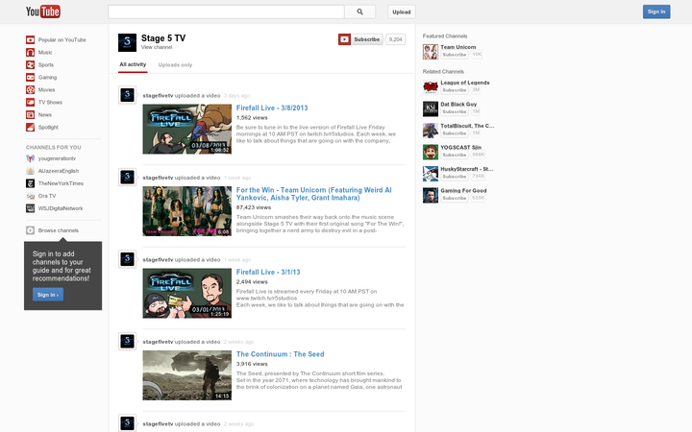The height and width of the screenshot is (432, 692).
Task: Subscribe to Dat Black Guy channel
Action: tap(454, 111)
